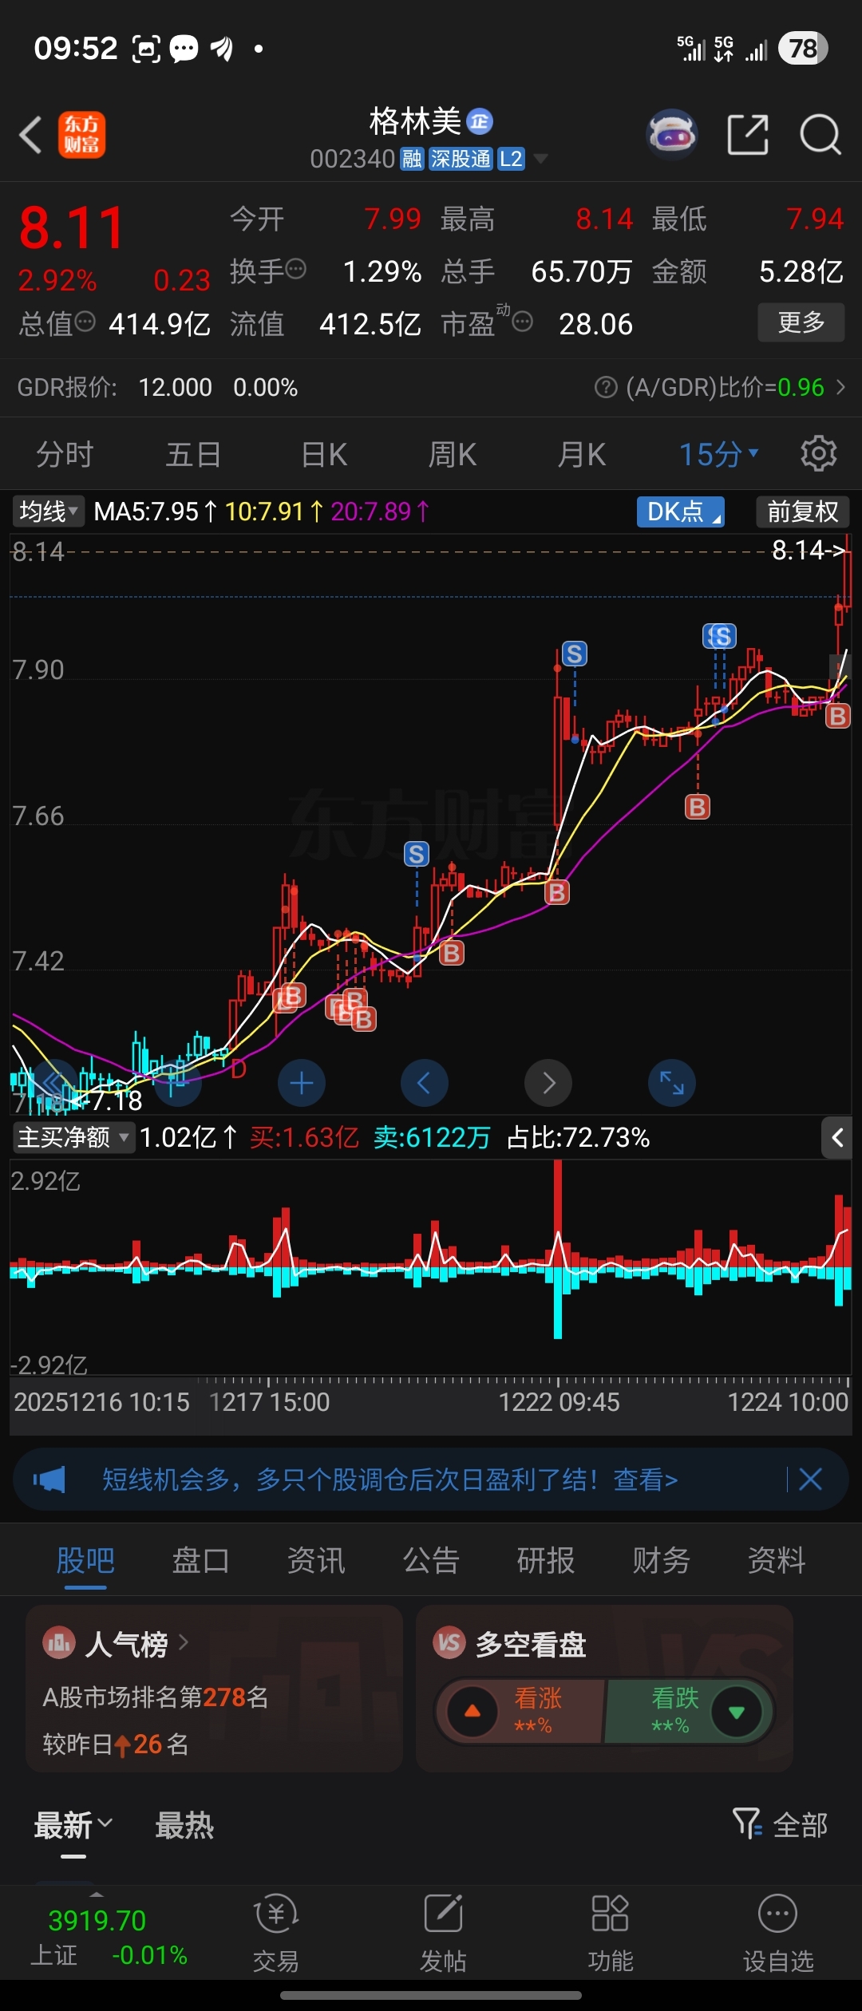This screenshot has width=862, height=2011.
Task: Tap the S sell marker near 7.90
Action: [575, 654]
